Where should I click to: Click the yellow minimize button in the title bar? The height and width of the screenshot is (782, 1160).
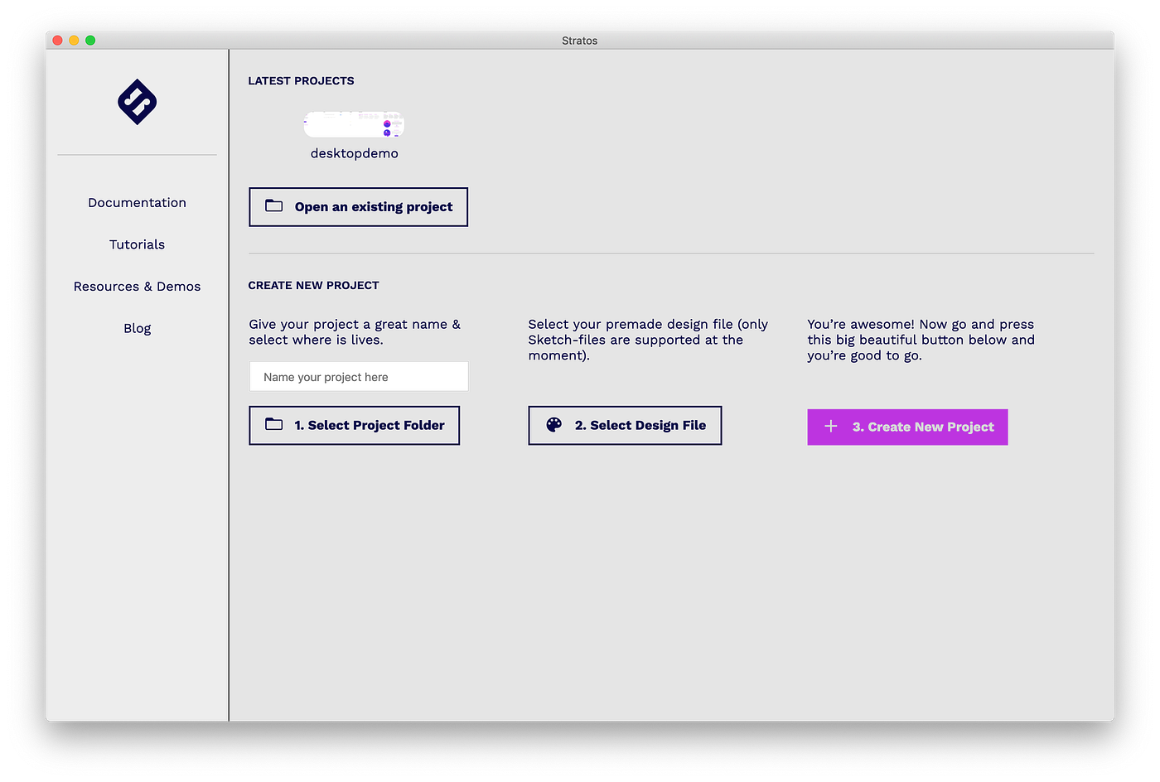(x=73, y=39)
